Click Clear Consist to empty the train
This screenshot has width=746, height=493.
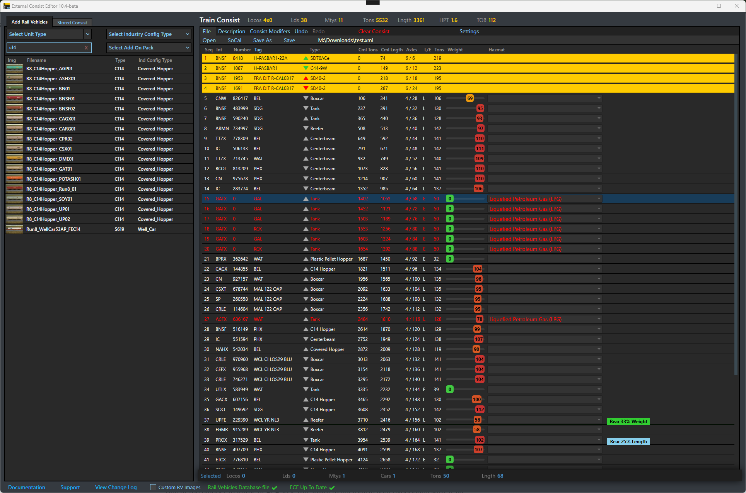click(373, 31)
